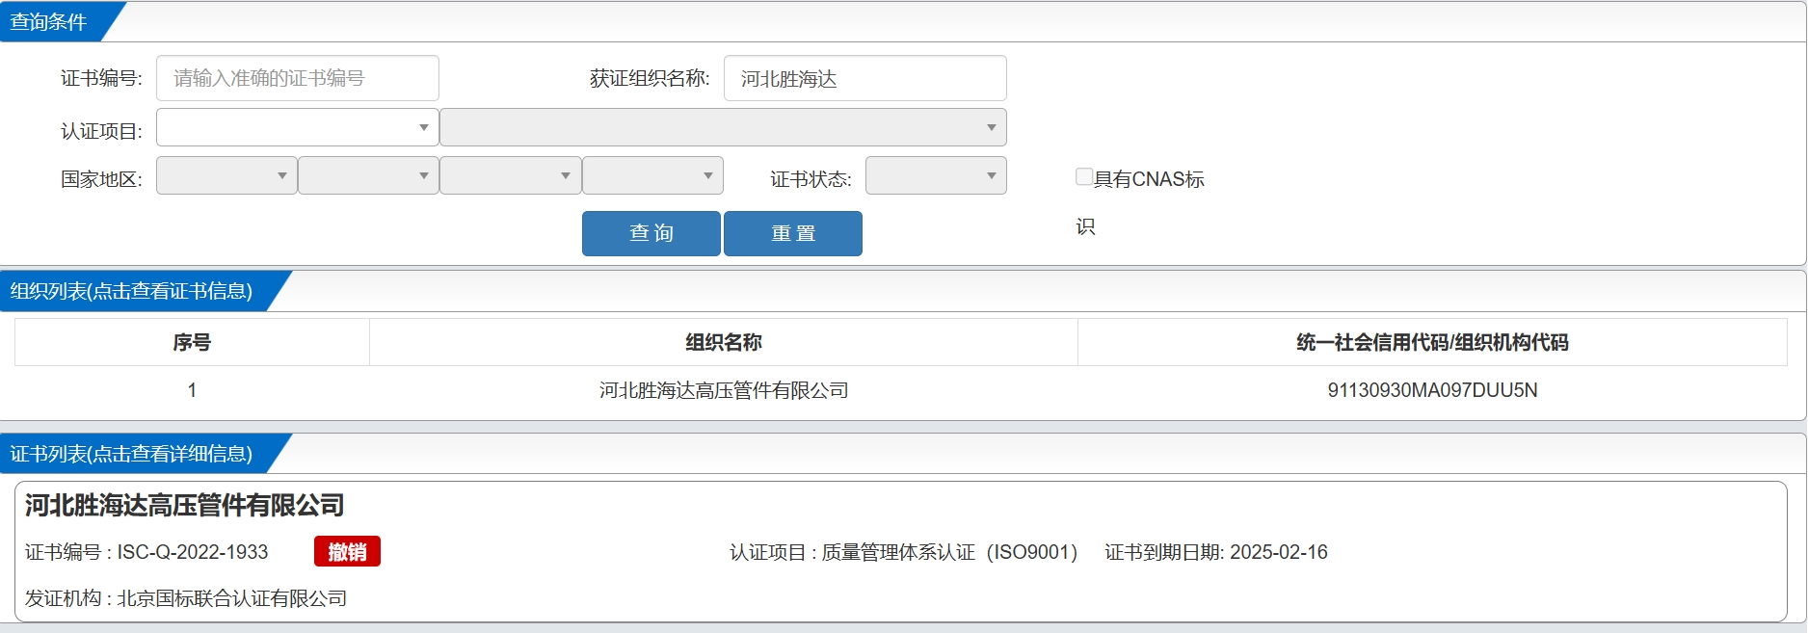This screenshot has width=1808, height=633.
Task: Open the fourth 国家地区 dropdown
Action: [x=652, y=175]
